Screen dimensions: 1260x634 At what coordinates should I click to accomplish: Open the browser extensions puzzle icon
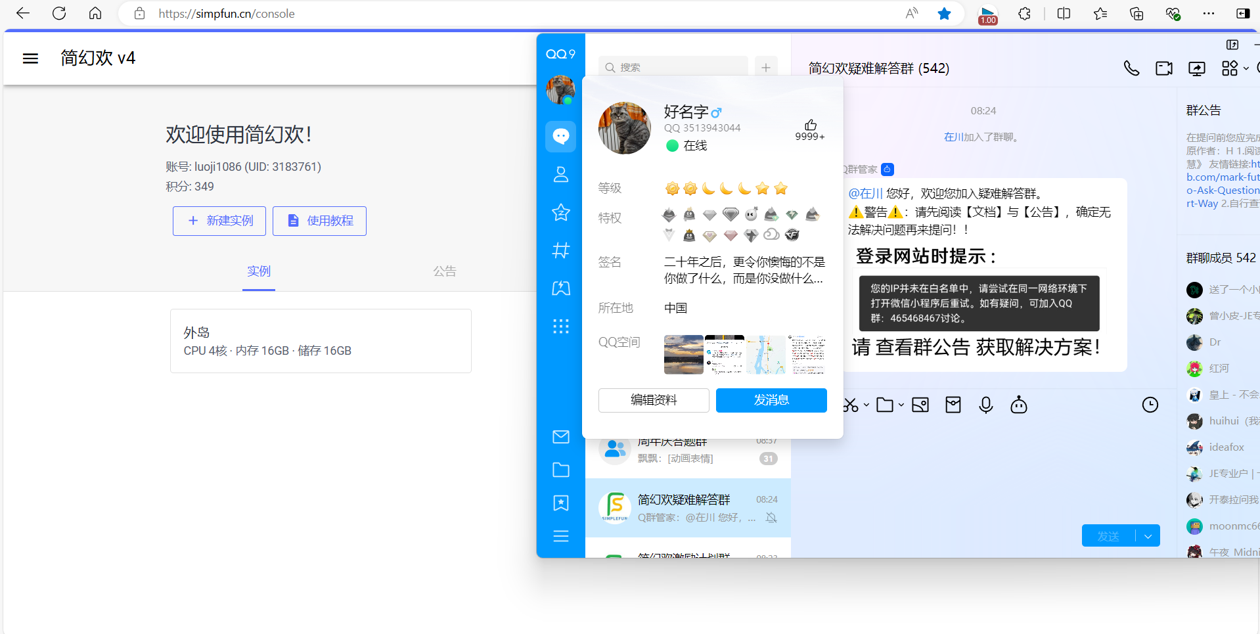click(x=1024, y=13)
